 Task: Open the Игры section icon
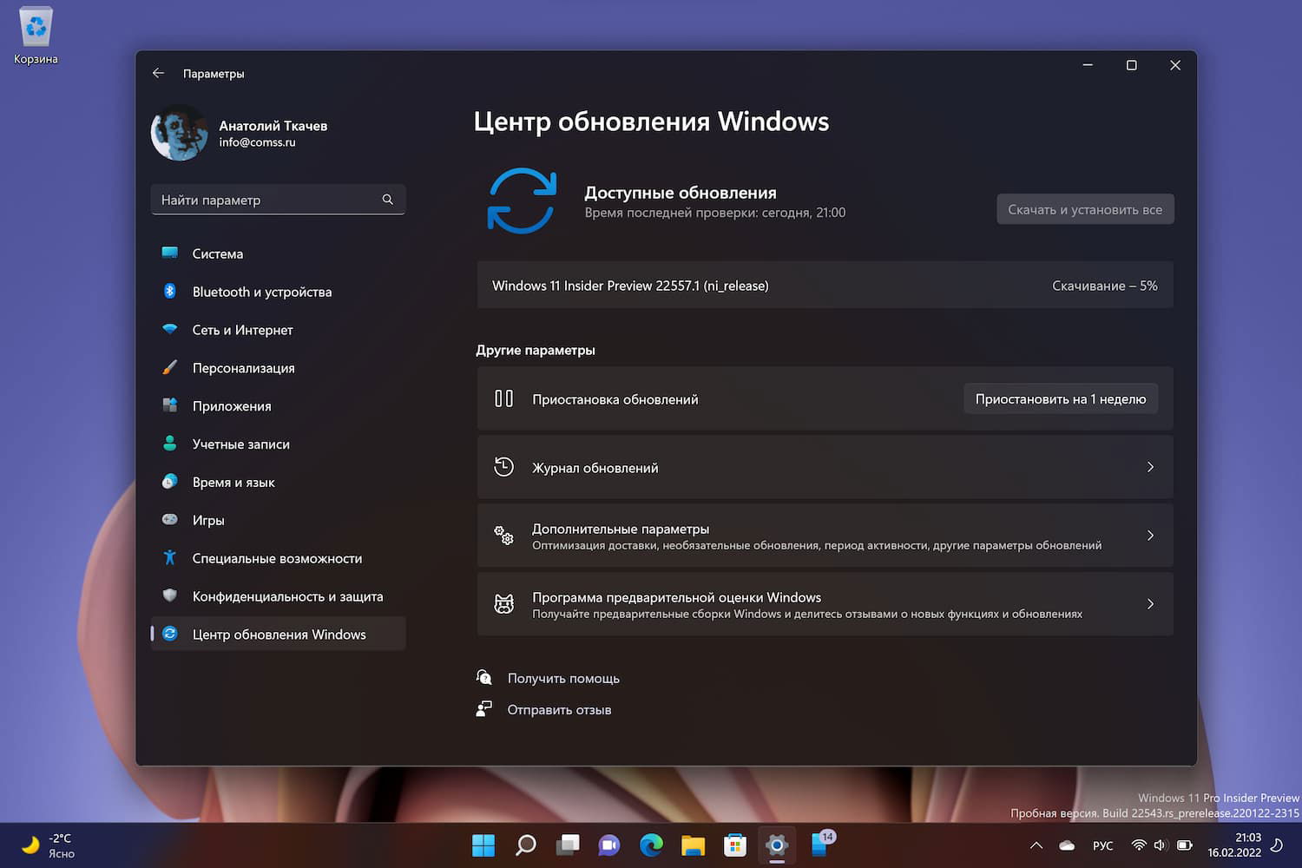click(170, 520)
